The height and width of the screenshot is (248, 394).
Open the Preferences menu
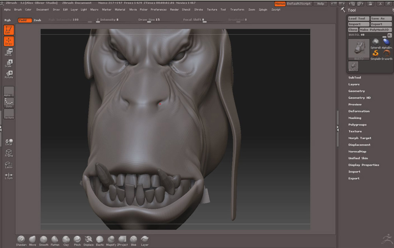[158, 9]
